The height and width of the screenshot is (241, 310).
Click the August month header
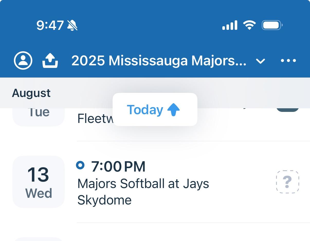pyautogui.click(x=31, y=93)
